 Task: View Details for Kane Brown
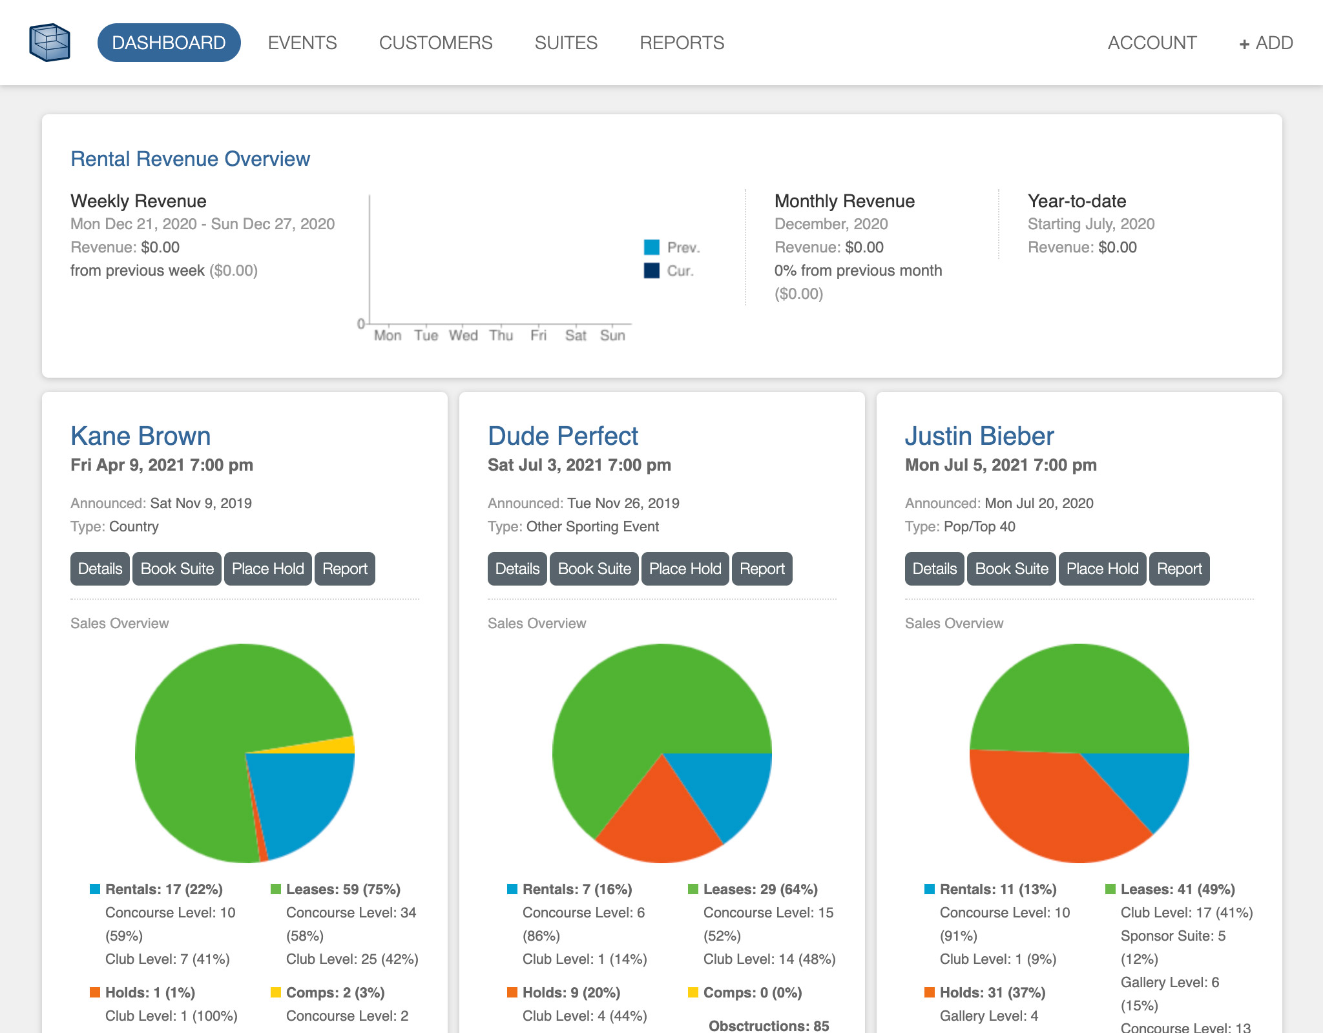tap(100, 569)
